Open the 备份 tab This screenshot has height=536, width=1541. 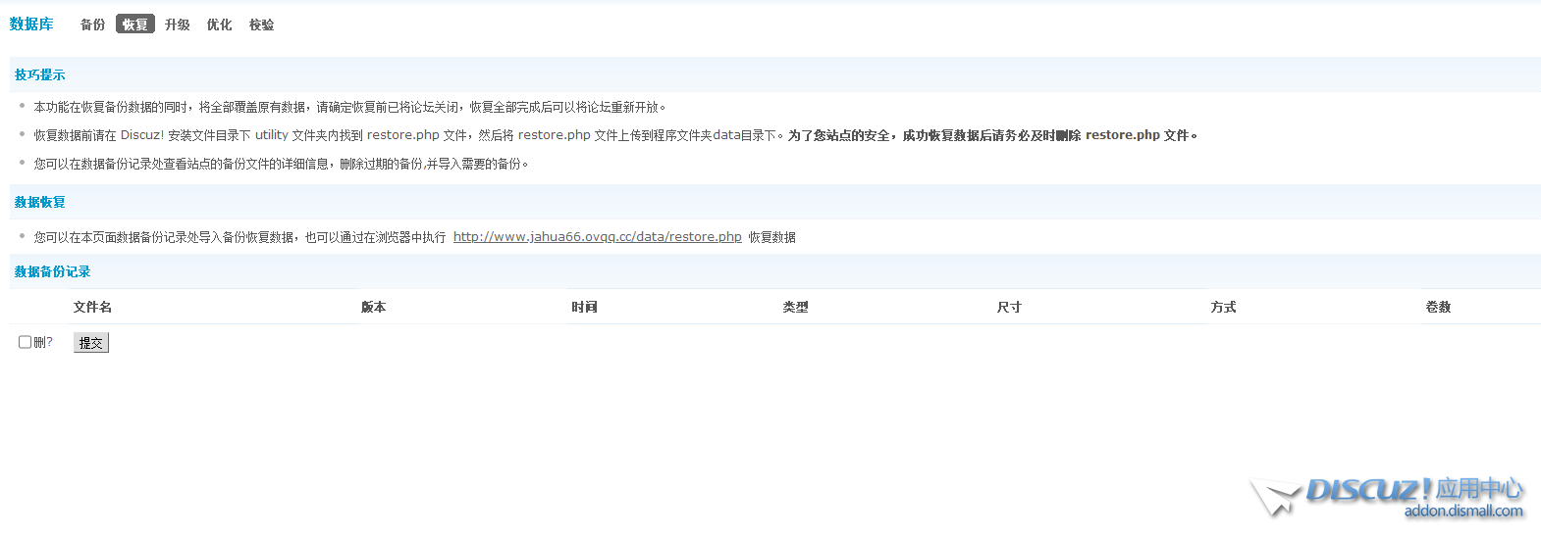[92, 24]
